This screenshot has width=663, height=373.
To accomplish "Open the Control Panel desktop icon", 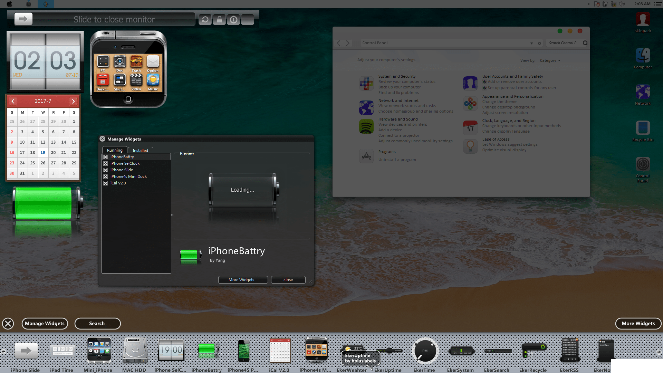I will [x=643, y=169].
